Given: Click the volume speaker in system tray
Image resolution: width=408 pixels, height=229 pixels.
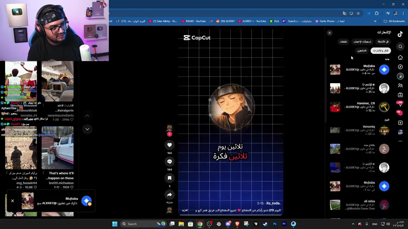Looking at the screenshot, I should click(388, 224).
